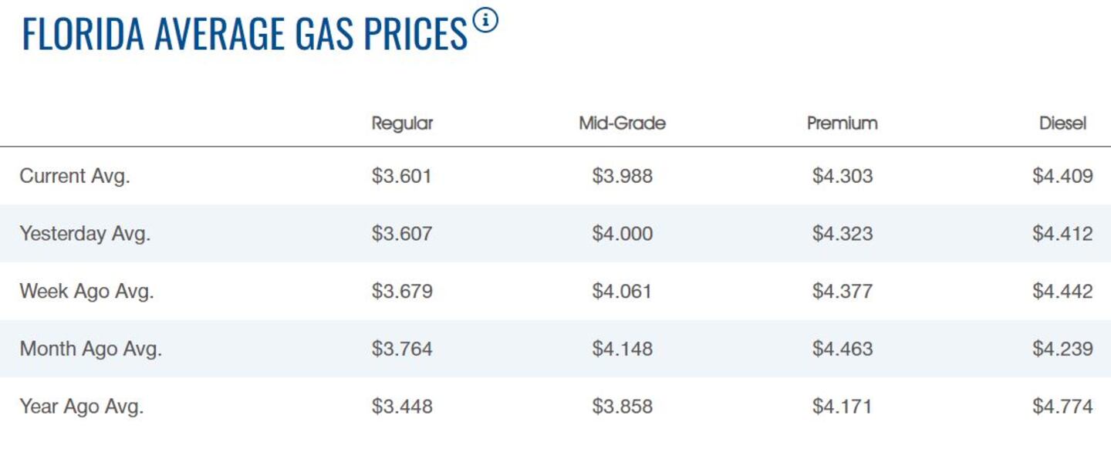
Task: Click the Current Avg. row label
Action: tap(75, 176)
